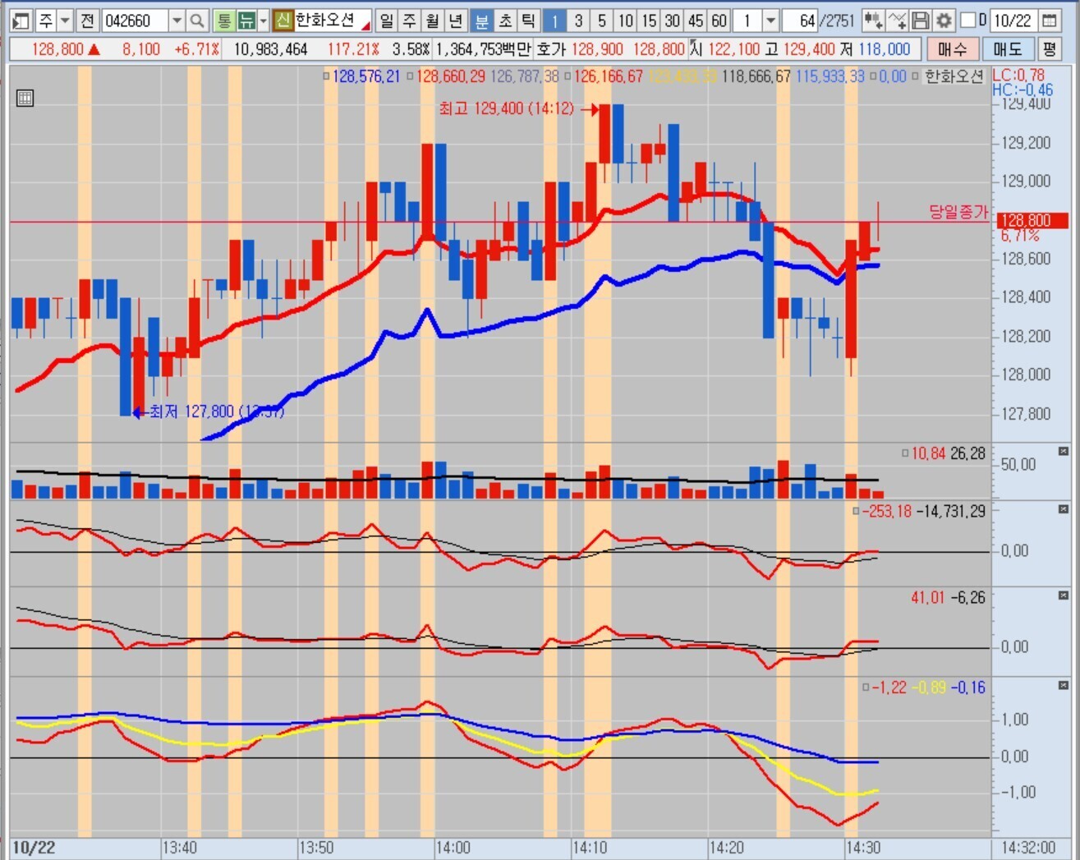Screen dimensions: 1080x860
Task: Expand the stock code history dropdown
Action: pos(177,21)
